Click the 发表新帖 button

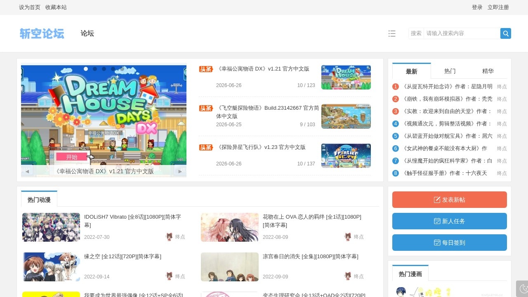450,200
